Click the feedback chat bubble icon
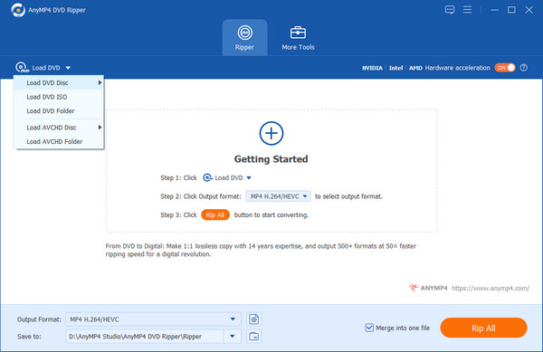This screenshot has width=543, height=352. pos(450,10)
